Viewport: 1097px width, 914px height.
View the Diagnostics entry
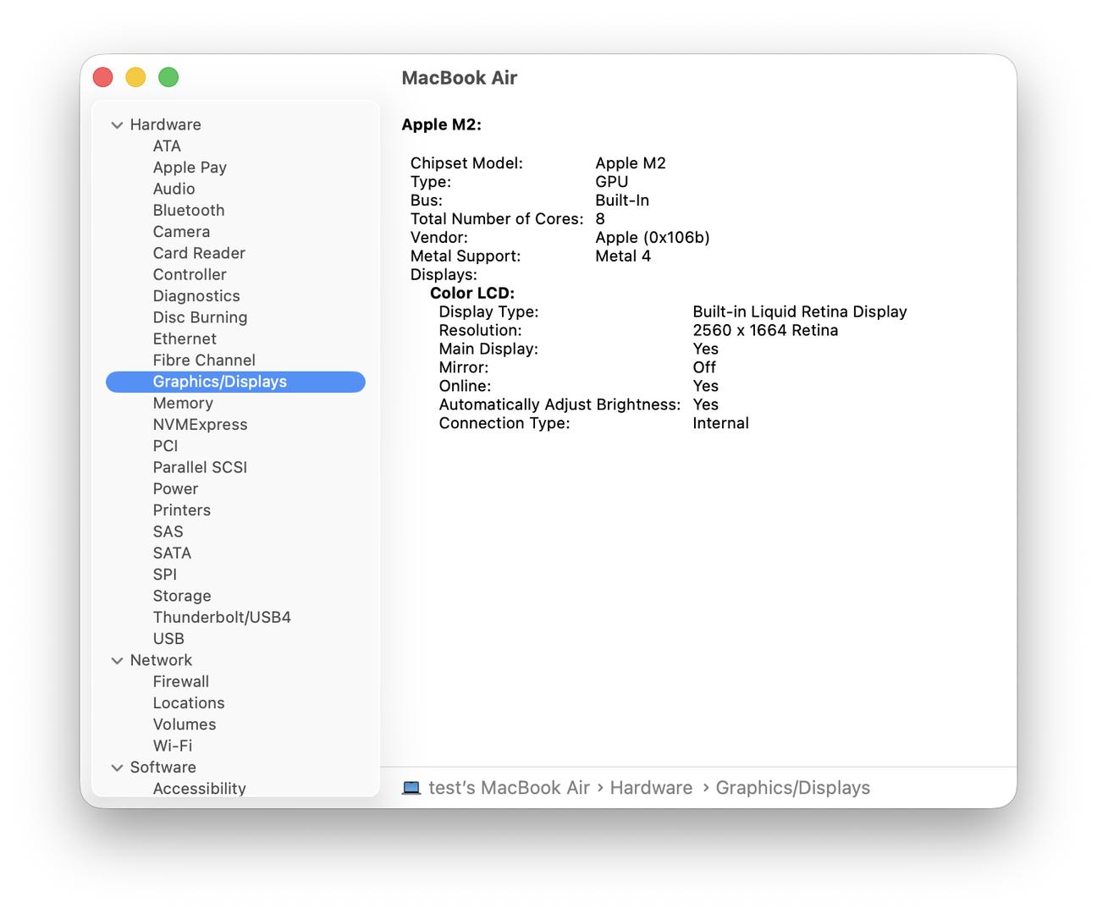point(196,296)
